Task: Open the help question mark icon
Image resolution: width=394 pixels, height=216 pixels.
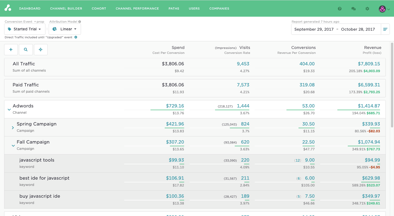Action: point(340,8)
